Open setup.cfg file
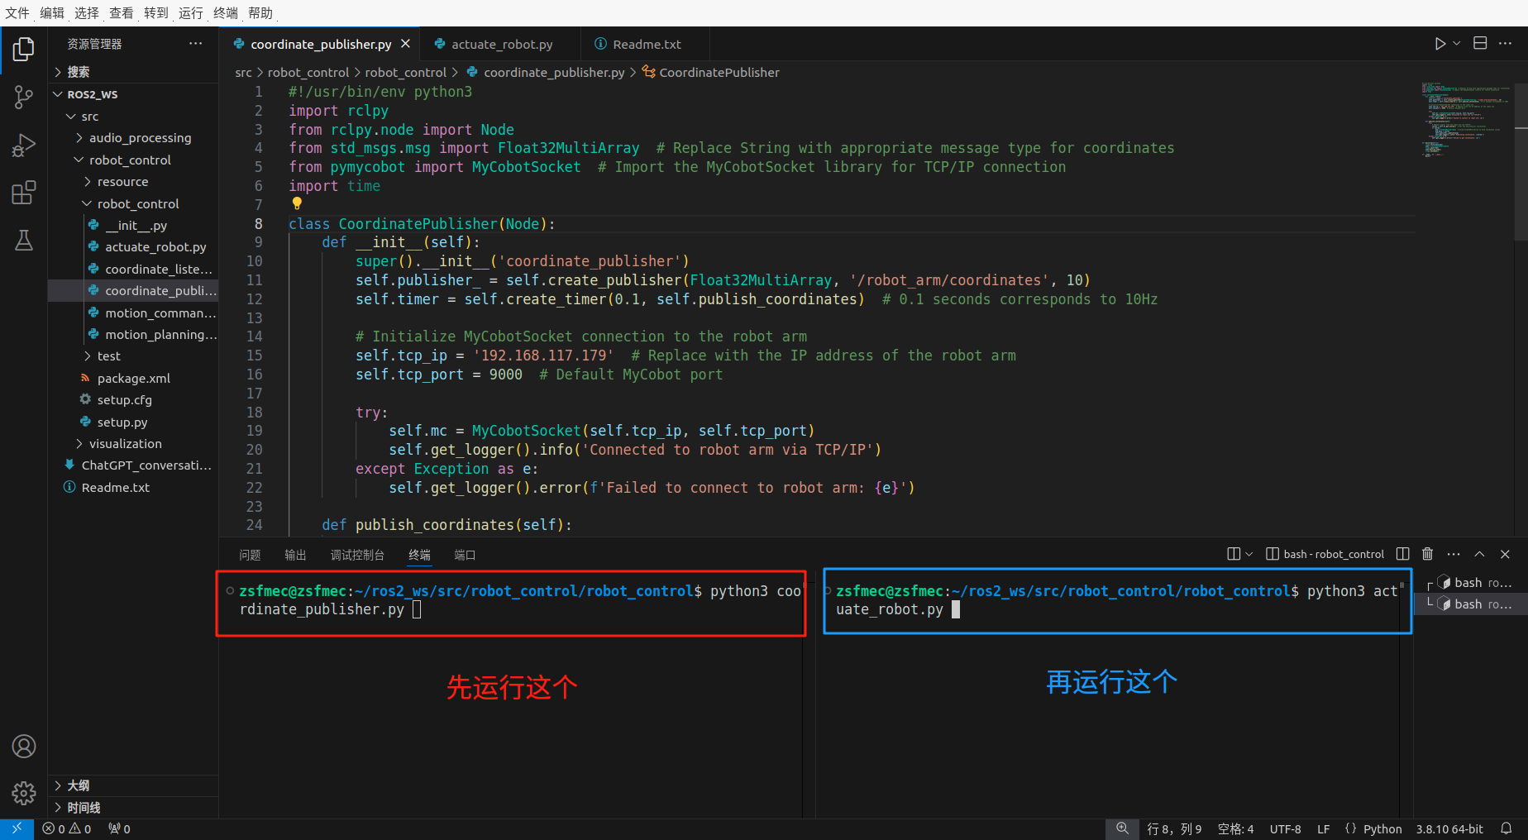 pyautogui.click(x=133, y=400)
